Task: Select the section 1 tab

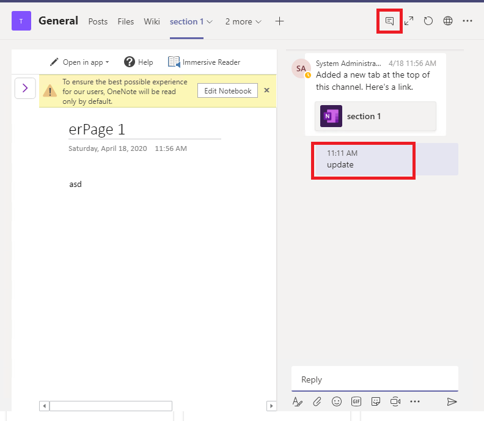Action: (186, 21)
